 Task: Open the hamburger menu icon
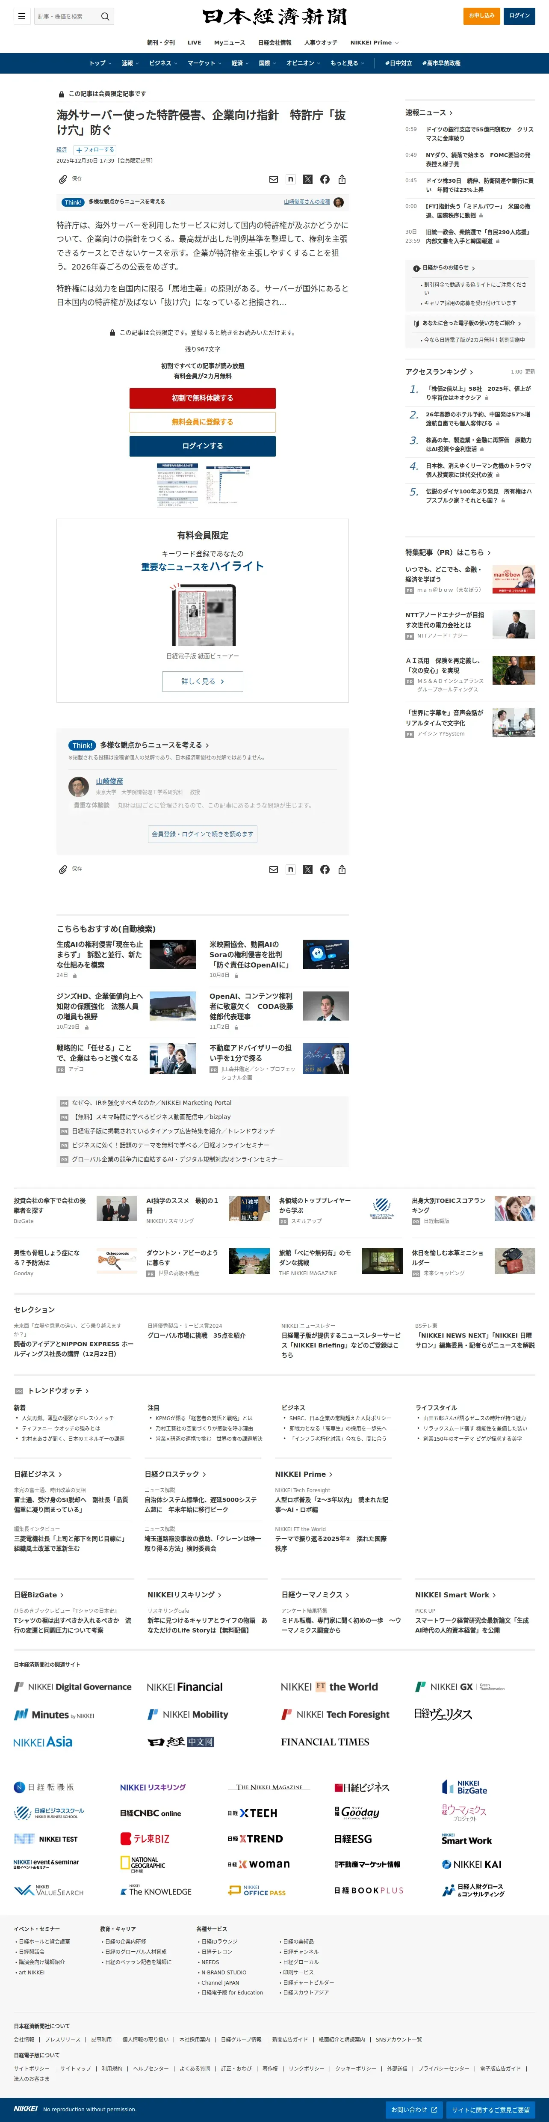21,16
